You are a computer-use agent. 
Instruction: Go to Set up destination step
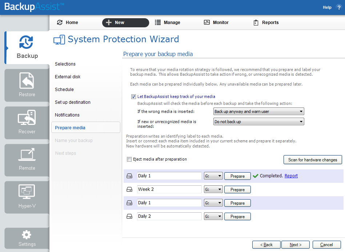(x=73, y=102)
